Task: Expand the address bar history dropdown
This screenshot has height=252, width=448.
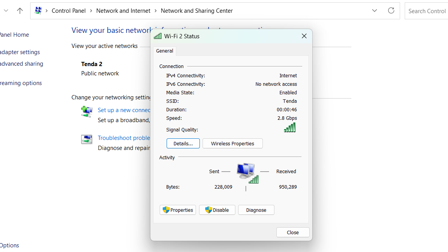Action: pos(374,10)
